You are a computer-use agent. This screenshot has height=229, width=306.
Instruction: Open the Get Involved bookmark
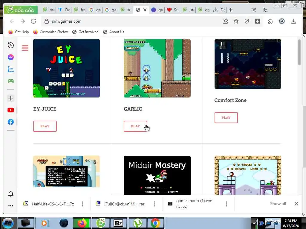[x=85, y=32]
